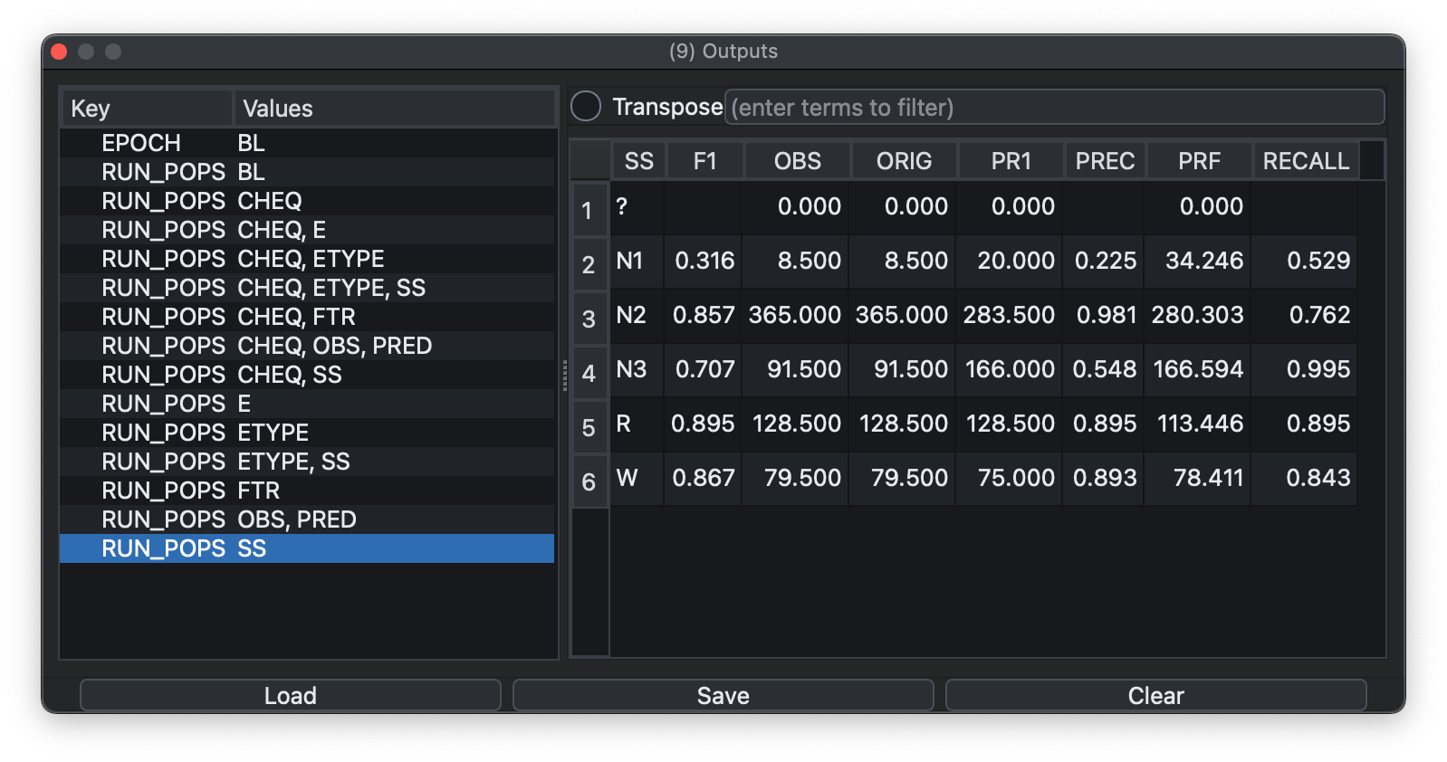Select the highlighted RUN_POPS SS row
The height and width of the screenshot is (762, 1447).
[307, 548]
